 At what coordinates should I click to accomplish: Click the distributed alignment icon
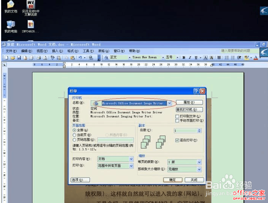point(219,58)
